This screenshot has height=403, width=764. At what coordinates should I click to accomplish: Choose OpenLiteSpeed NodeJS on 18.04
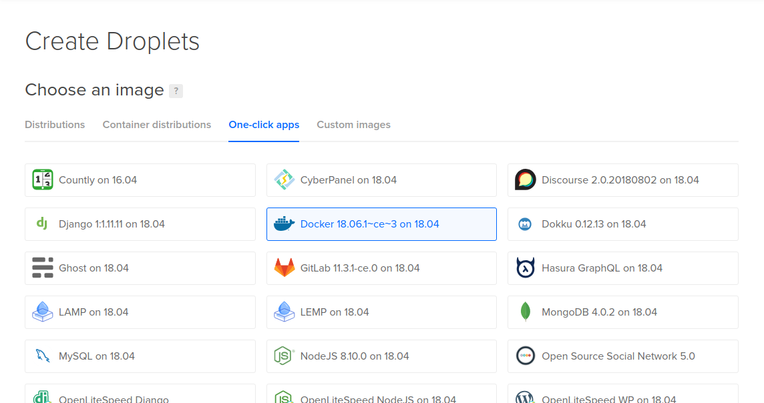pyautogui.click(x=381, y=394)
